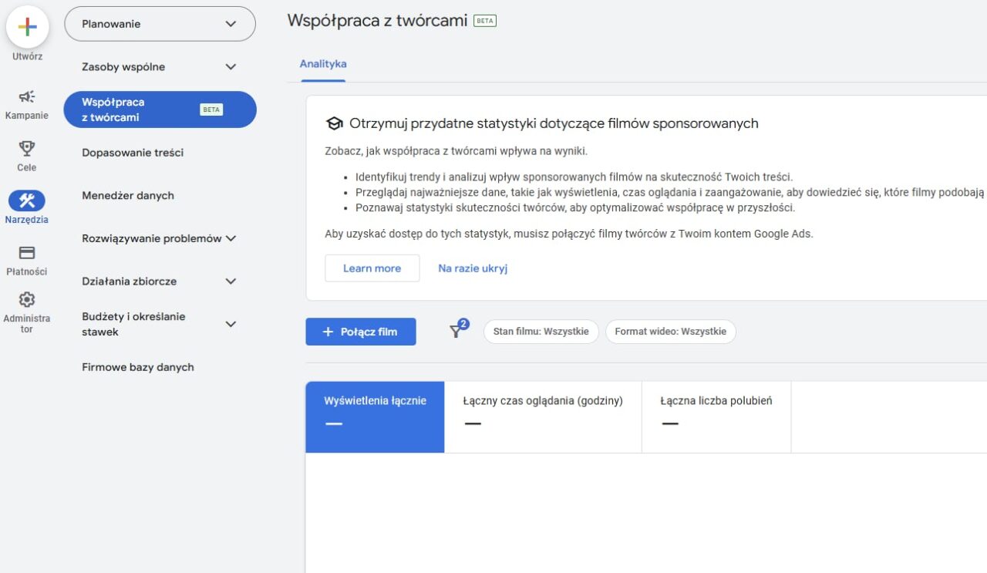The height and width of the screenshot is (573, 987).
Task: Select the Narzędzia tools icon
Action: point(27,201)
